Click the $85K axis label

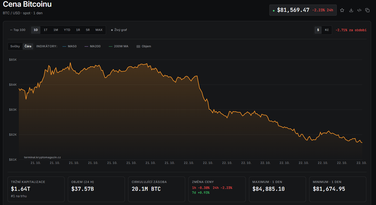13,60
